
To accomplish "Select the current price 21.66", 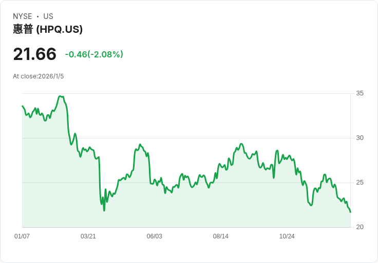I will click(34, 54).
